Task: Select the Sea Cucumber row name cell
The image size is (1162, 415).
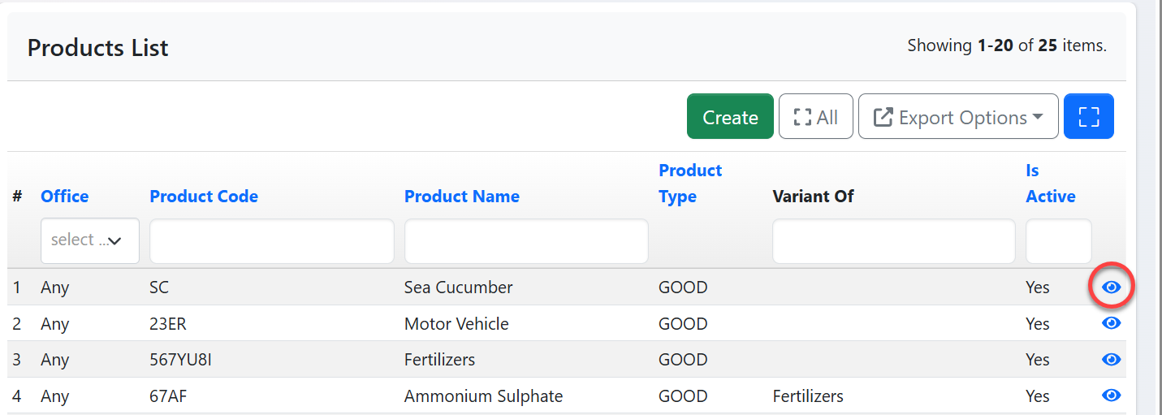Action: point(458,287)
